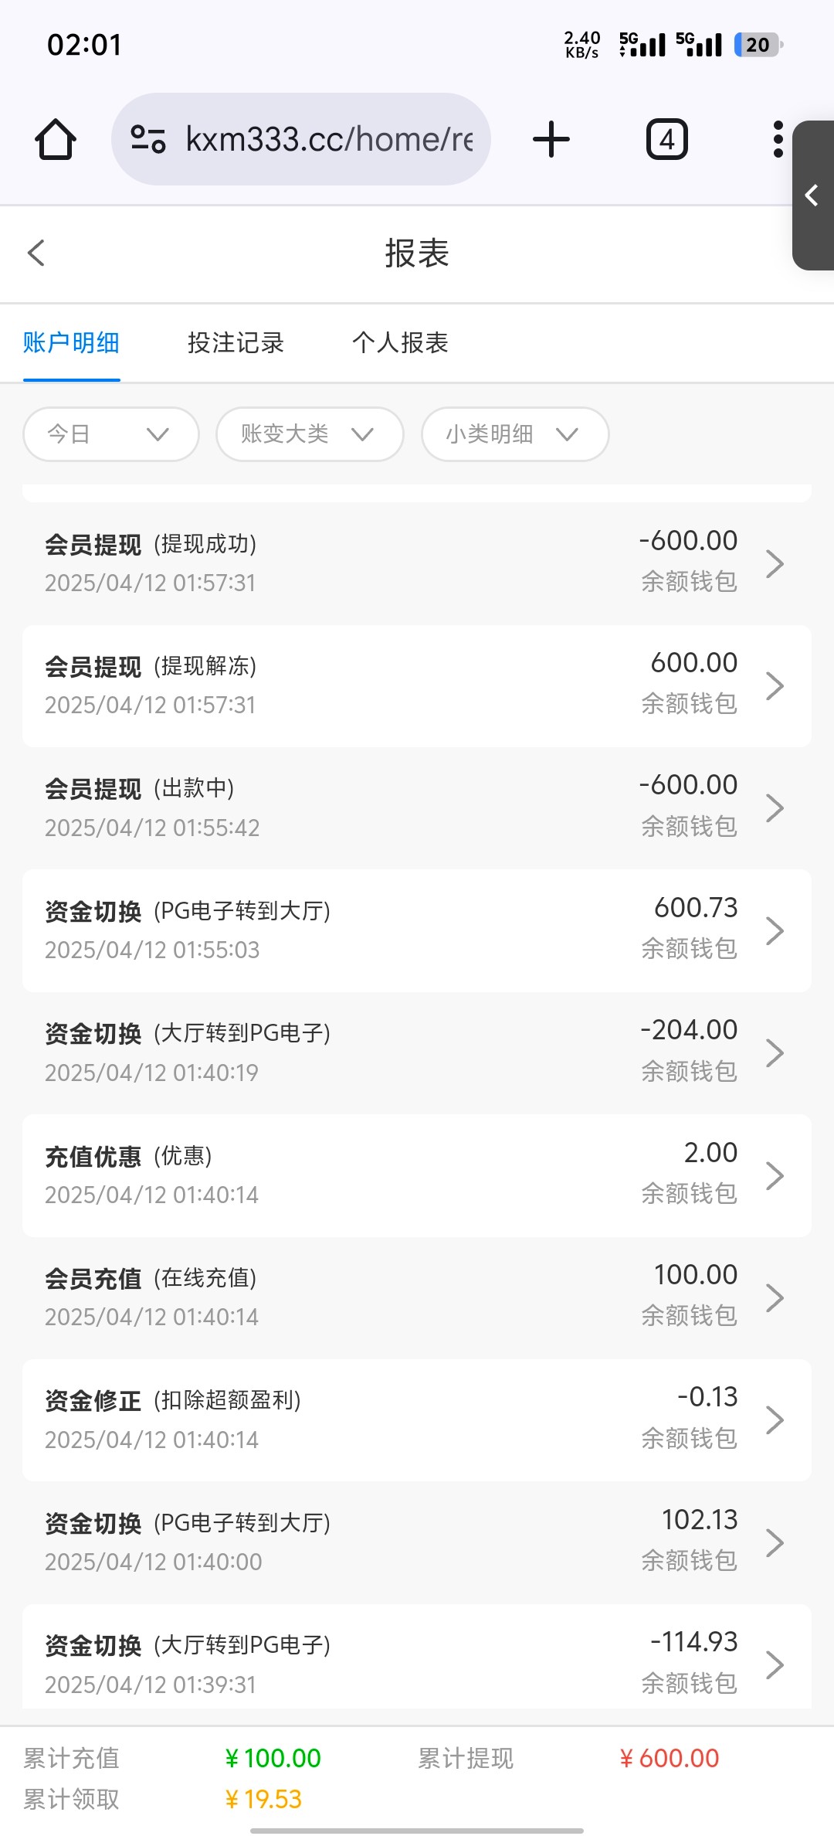Tap the browser home icon
This screenshot has width=834, height=1836.
(56, 140)
